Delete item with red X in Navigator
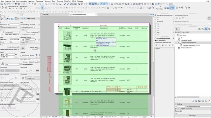Screen dimensions: 211x118 pos(209,101)
